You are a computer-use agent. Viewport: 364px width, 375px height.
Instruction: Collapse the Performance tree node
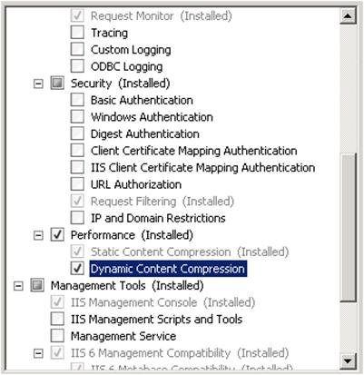pyautogui.click(x=38, y=235)
